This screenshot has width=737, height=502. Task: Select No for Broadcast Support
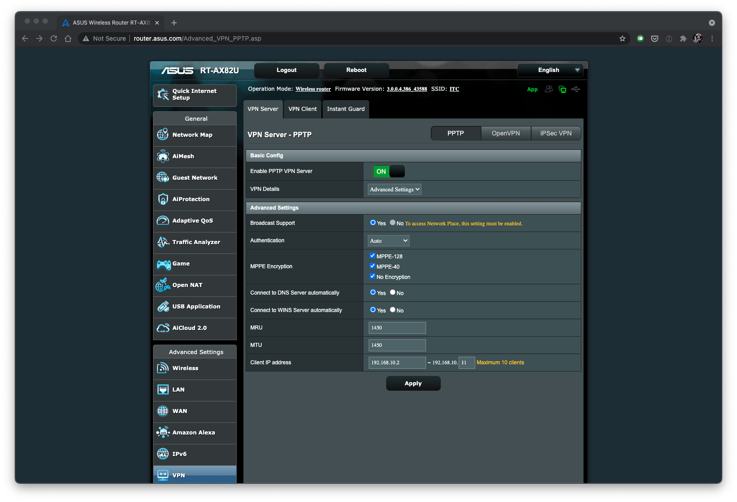coord(392,223)
